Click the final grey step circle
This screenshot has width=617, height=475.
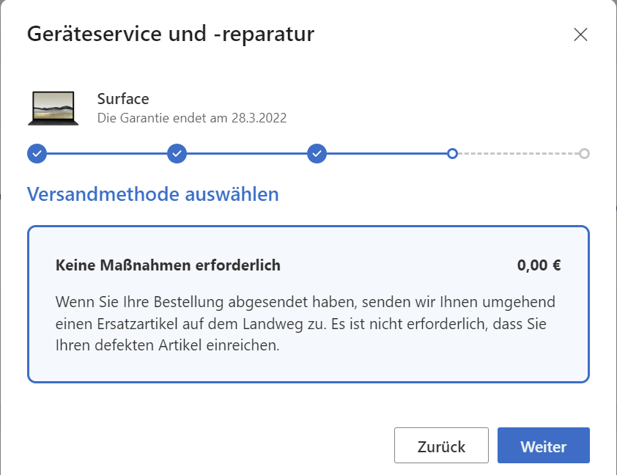tap(584, 154)
